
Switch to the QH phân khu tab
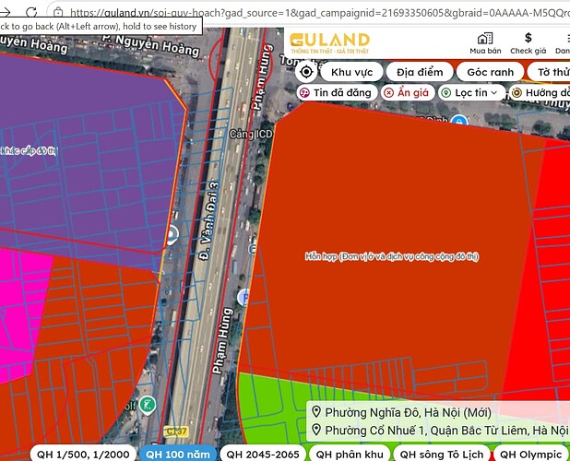[350, 454]
